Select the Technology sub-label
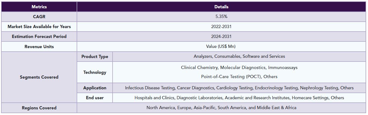The width and height of the screenshot is (368, 115). click(x=95, y=72)
